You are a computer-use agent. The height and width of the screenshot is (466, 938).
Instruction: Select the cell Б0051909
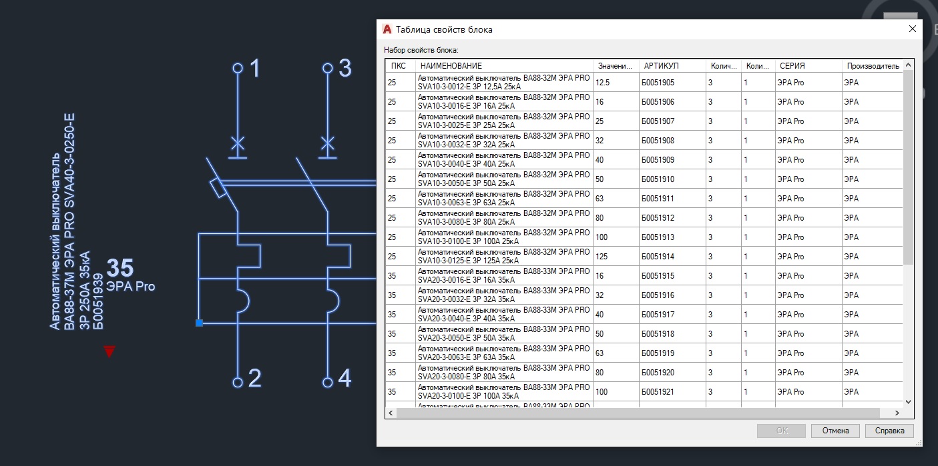[672, 160]
